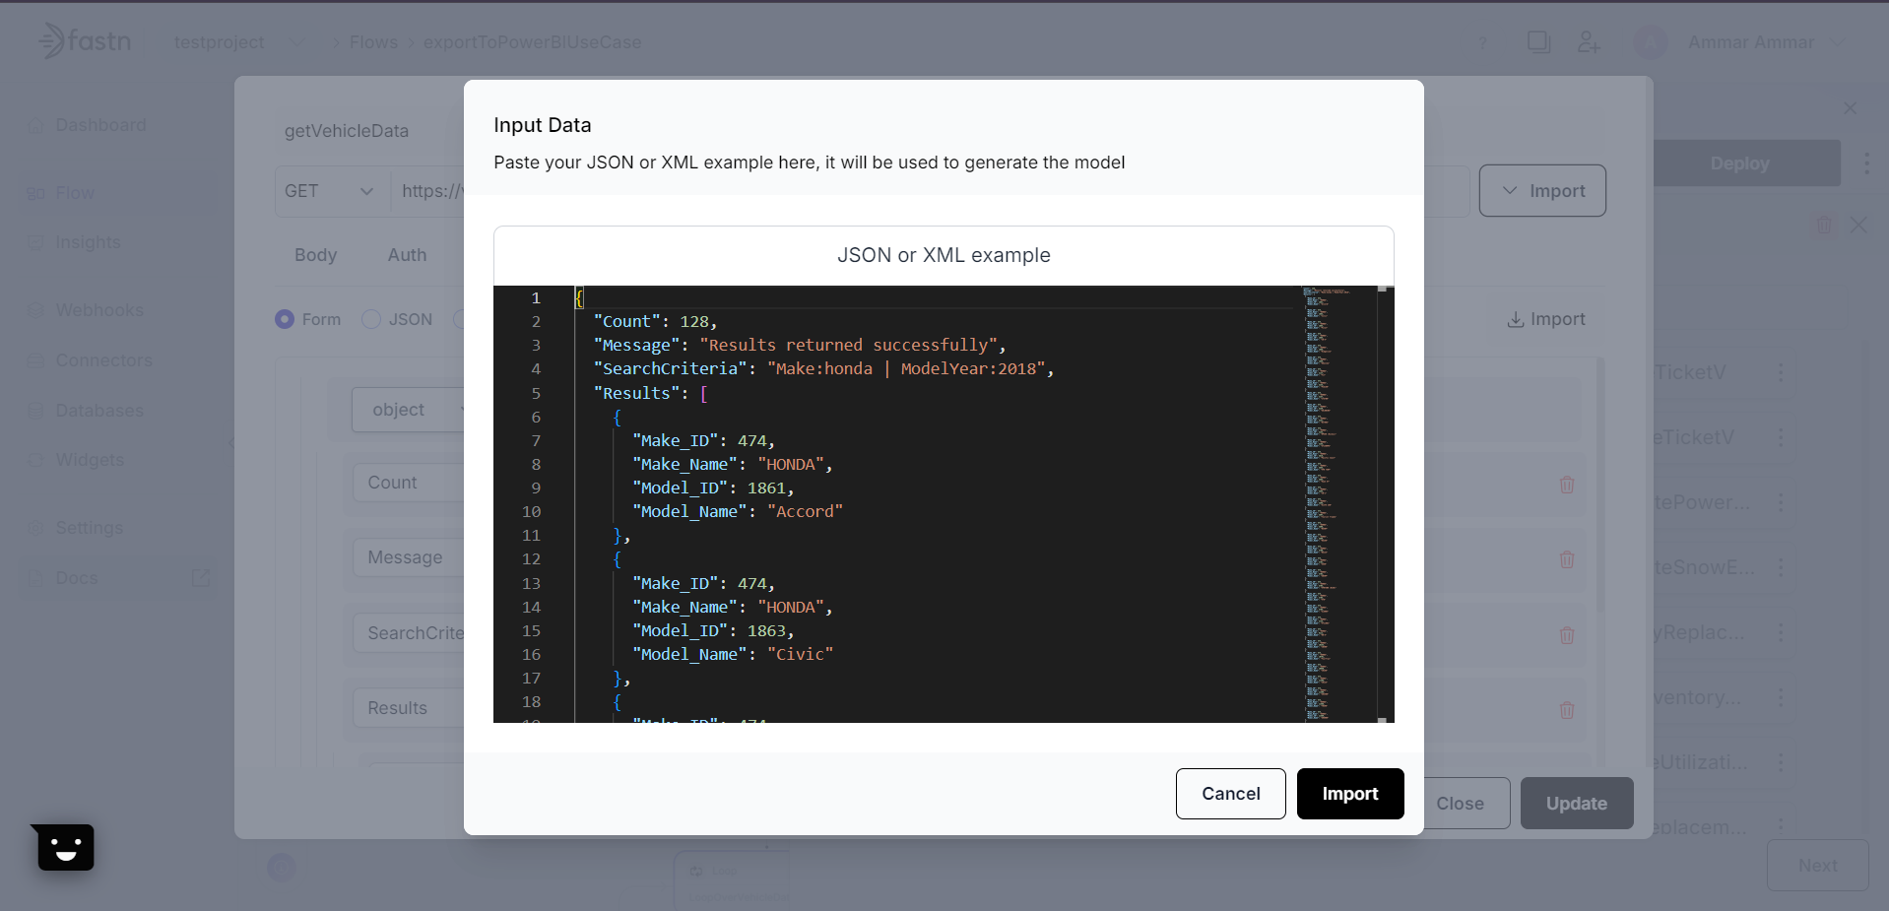Click the Count field
Screen dimensions: 1889x911
[408, 483]
